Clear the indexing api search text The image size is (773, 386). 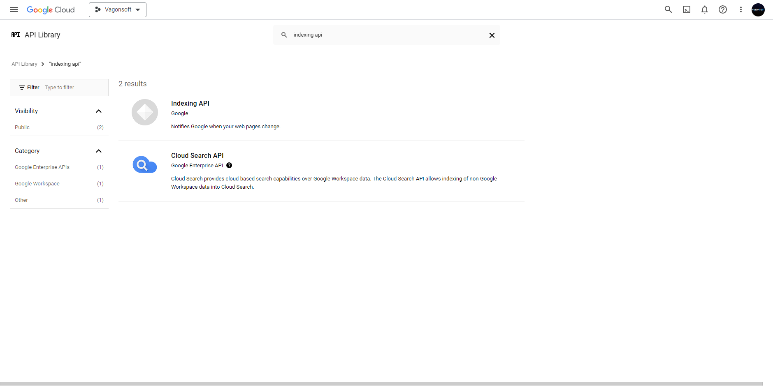492,35
